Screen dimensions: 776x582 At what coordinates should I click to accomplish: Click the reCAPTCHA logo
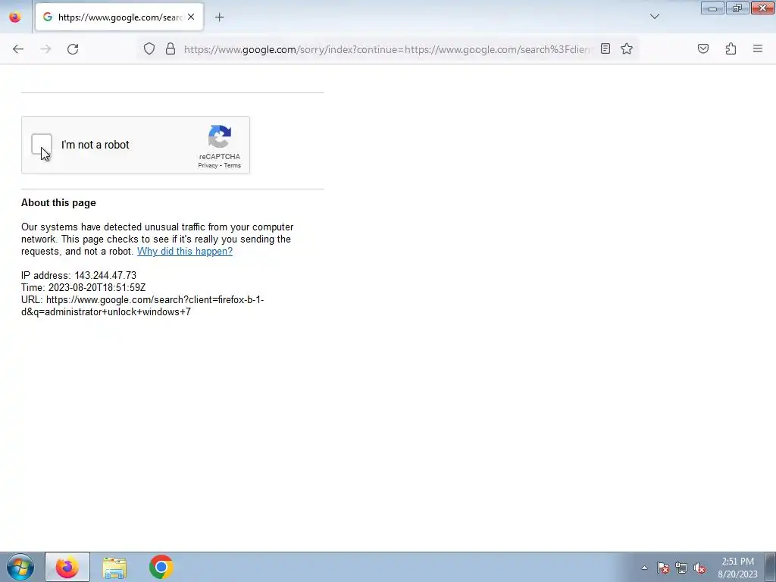click(x=220, y=136)
